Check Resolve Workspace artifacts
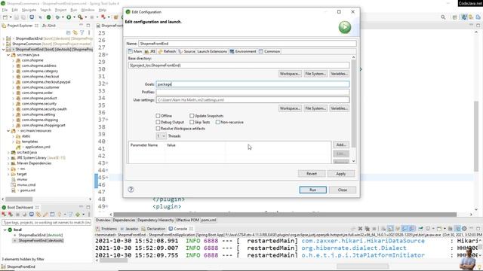The image size is (483, 271). pos(158,129)
